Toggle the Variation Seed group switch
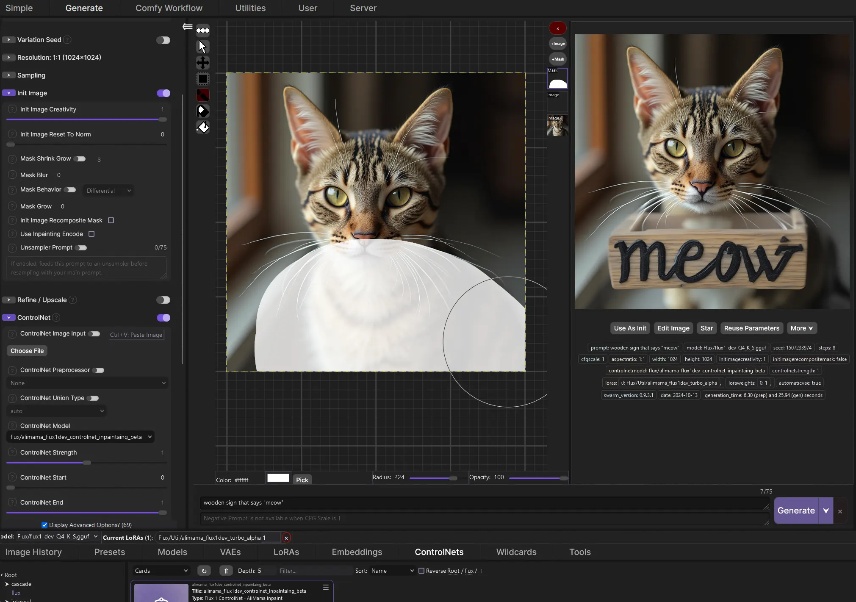This screenshot has height=602, width=856. click(x=163, y=40)
